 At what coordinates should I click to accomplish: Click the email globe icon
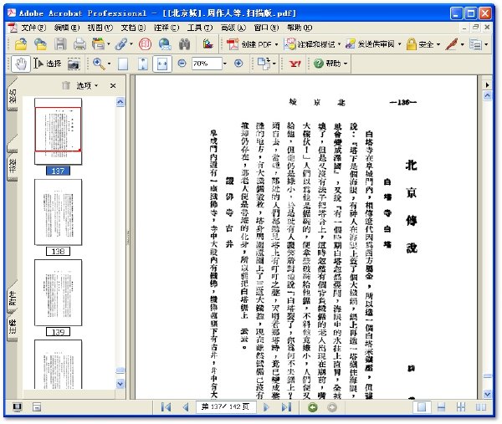click(165, 44)
